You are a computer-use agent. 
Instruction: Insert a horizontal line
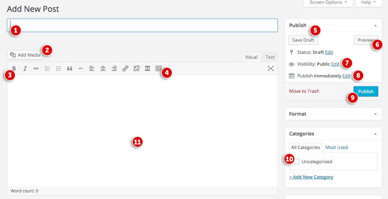tap(81, 68)
